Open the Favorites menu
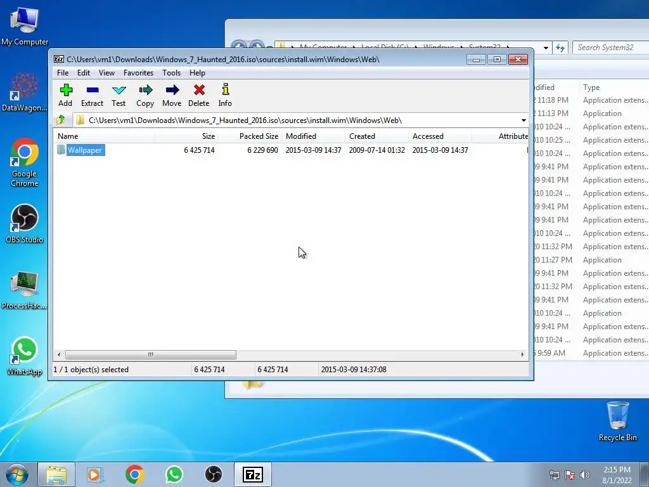 (139, 73)
